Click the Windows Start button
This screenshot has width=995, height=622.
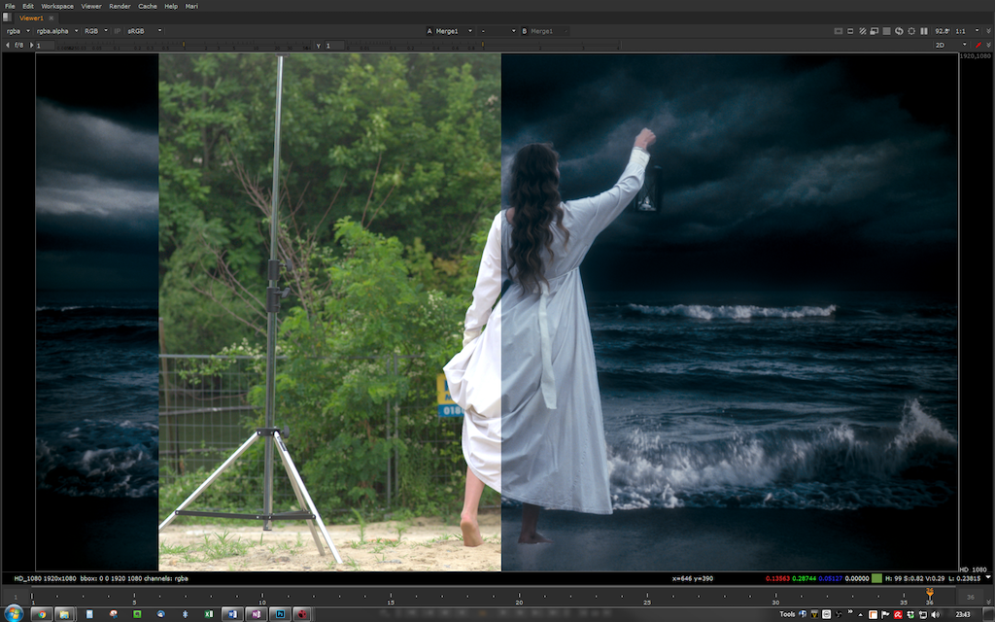(14, 614)
